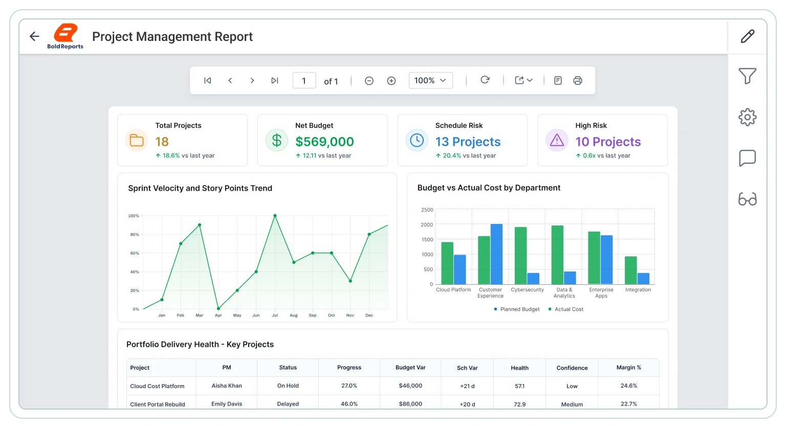Toggle the print layout icon
786x428 pixels.
coord(558,80)
